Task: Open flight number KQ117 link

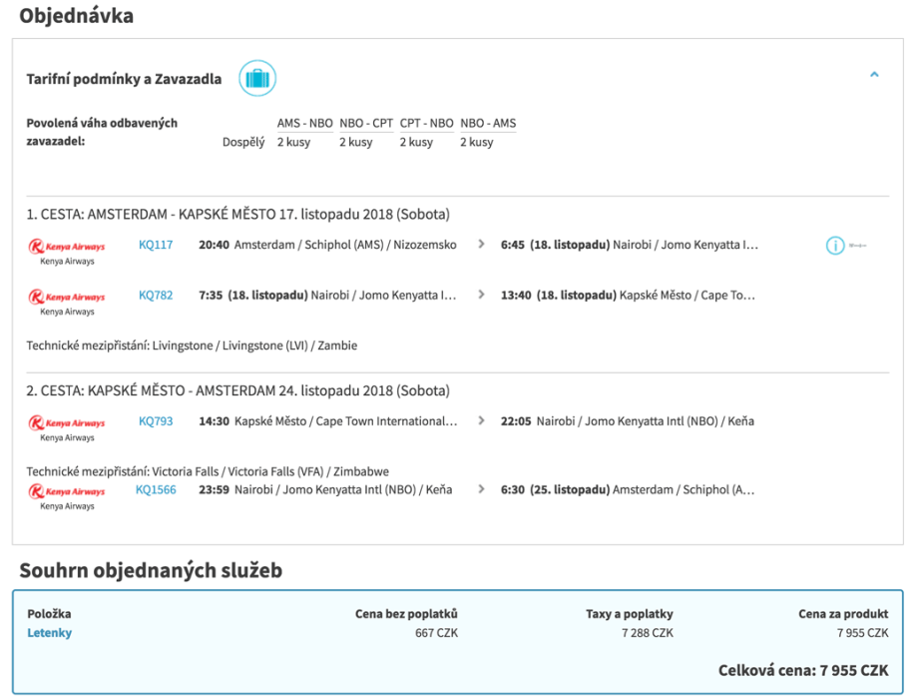Action: pos(156,245)
